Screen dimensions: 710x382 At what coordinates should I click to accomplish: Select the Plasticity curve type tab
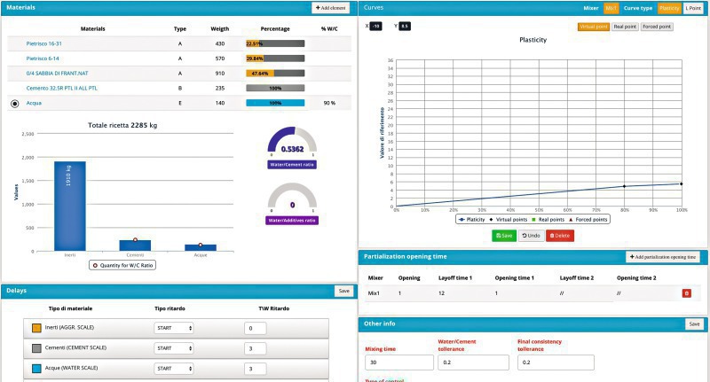click(669, 8)
